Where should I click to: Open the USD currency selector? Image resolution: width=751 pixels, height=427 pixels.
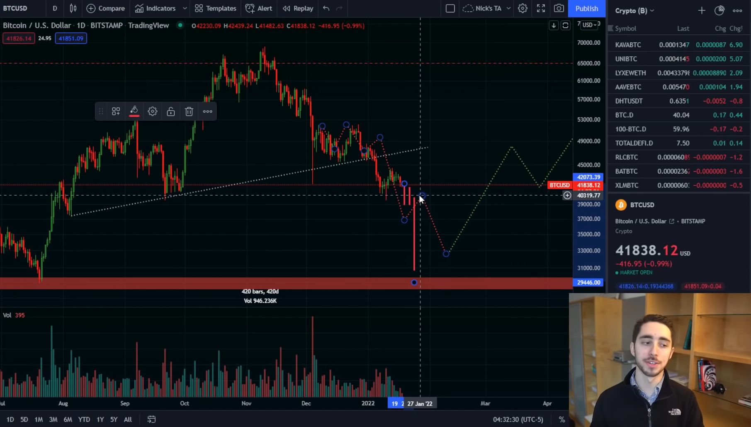tap(589, 25)
